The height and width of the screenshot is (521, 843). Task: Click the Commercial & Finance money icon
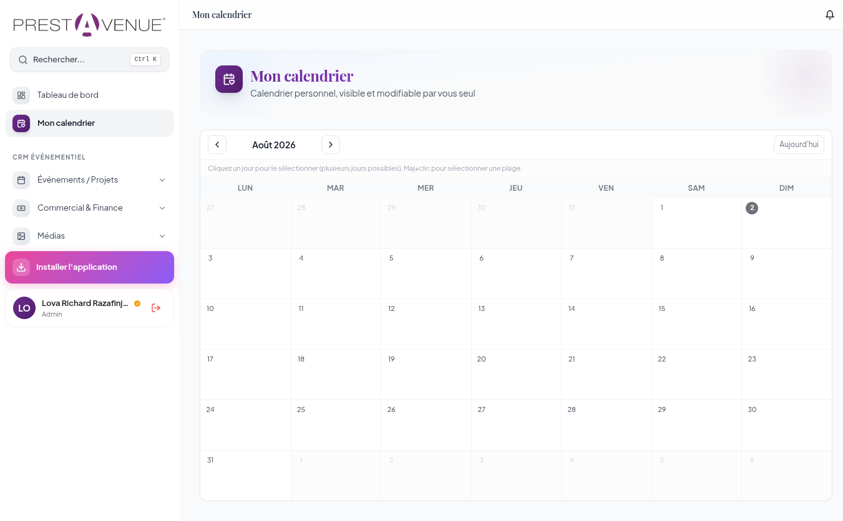[x=21, y=208]
